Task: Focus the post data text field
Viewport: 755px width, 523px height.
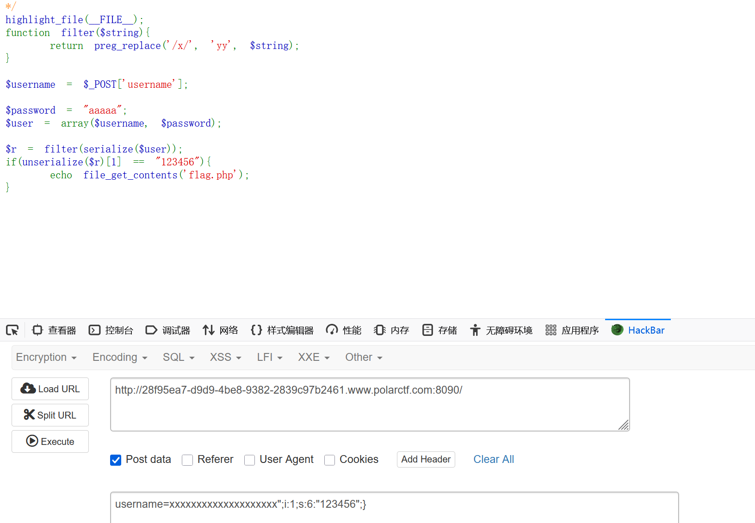Action: coord(395,507)
